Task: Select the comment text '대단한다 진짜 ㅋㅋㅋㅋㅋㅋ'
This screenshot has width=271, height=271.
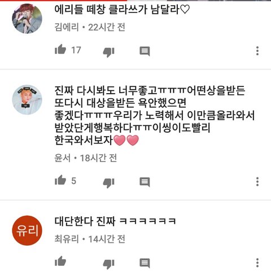Action: [115, 221]
